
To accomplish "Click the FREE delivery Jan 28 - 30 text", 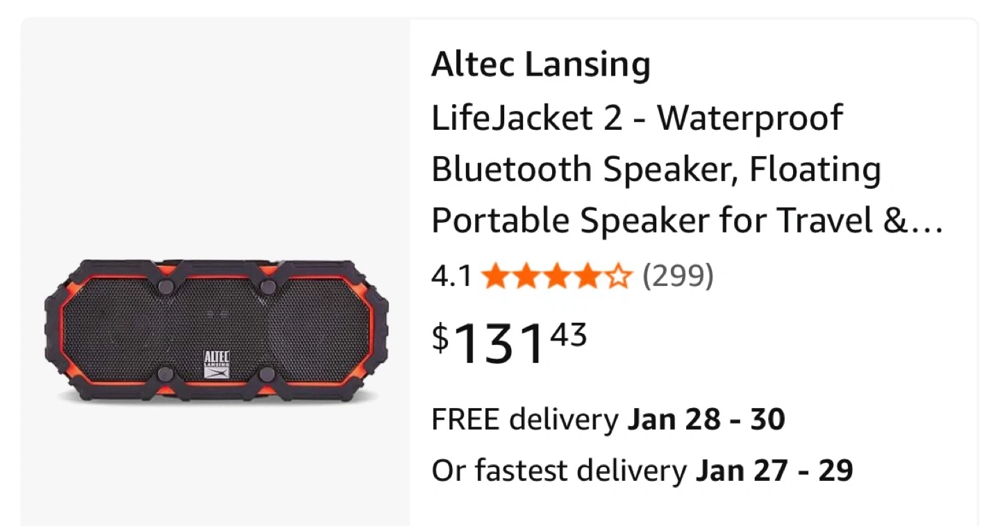I will coord(608,420).
